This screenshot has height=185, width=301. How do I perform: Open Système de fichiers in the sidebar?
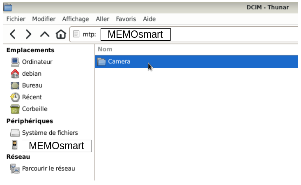tap(50, 133)
